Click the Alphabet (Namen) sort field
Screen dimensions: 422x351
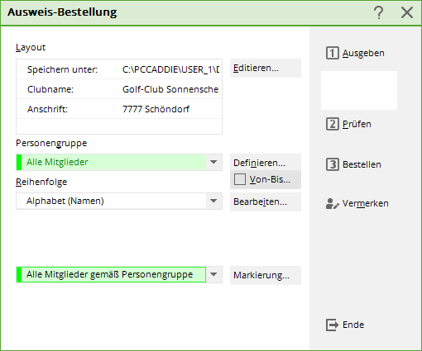[111, 201]
